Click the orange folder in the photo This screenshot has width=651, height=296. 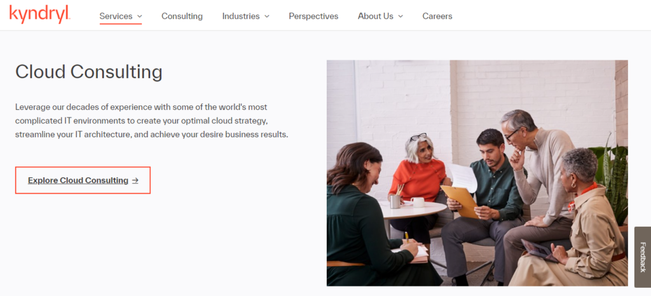[x=460, y=199]
